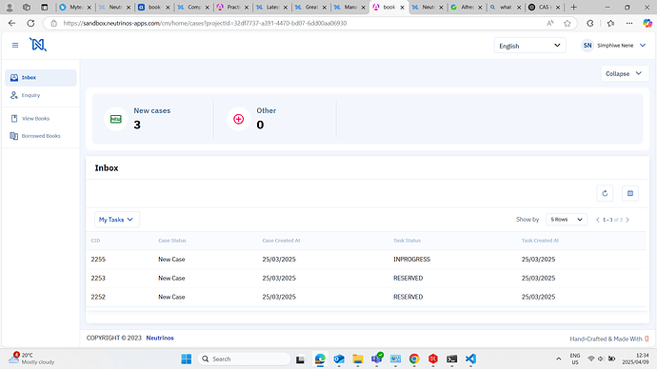The height and width of the screenshot is (369, 657).
Task: Add this page to favorites
Action: tap(567, 24)
